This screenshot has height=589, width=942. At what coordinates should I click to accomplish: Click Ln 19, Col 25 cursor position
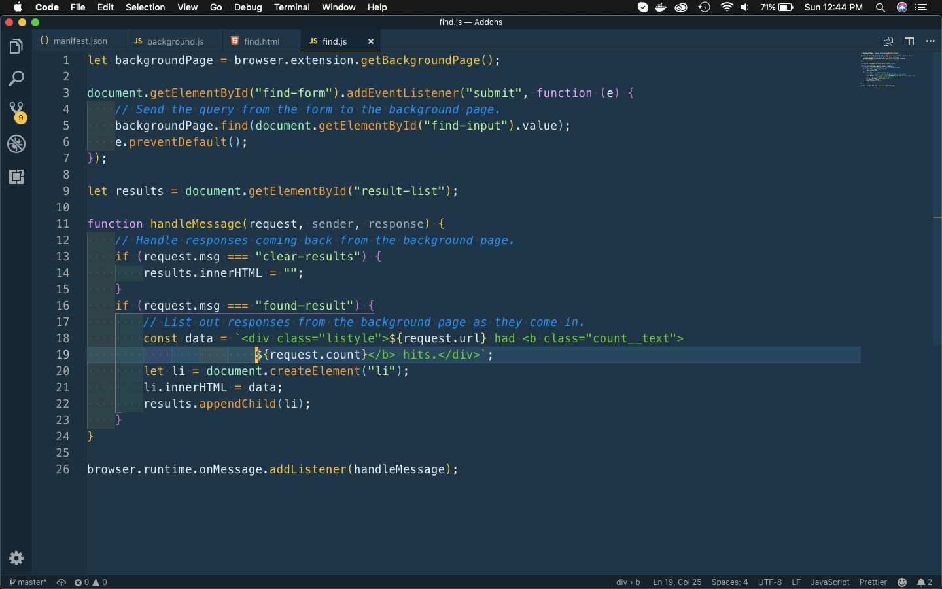click(x=677, y=582)
